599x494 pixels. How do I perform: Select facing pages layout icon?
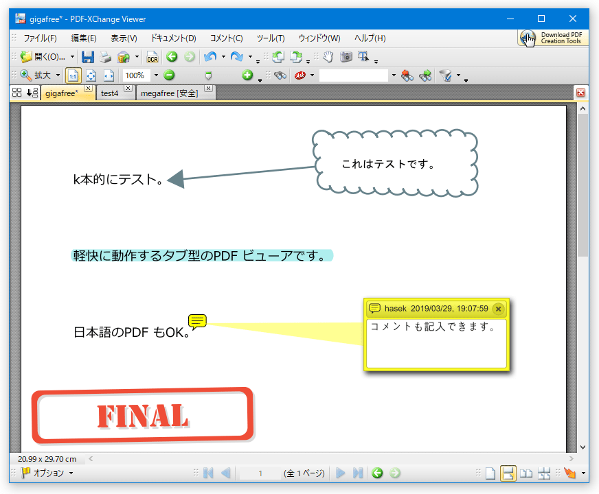(x=526, y=473)
